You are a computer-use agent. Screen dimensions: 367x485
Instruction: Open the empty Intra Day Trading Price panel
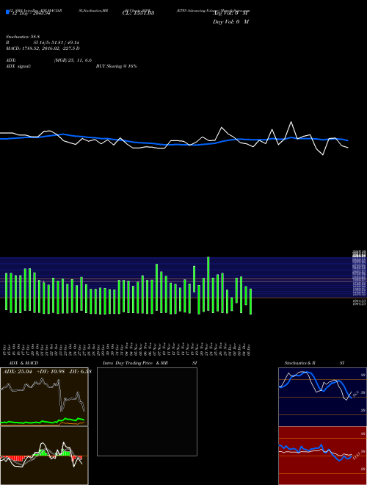[x=147, y=412]
